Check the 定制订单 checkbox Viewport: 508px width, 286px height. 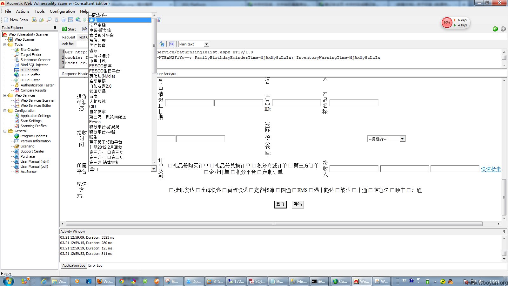click(x=259, y=172)
